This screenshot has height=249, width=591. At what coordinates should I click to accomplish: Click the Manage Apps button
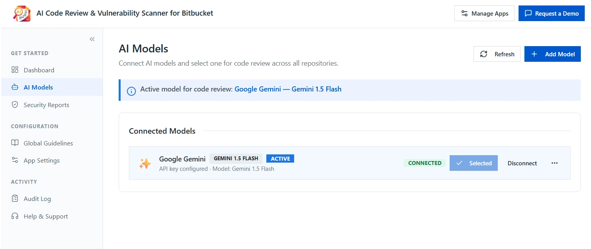point(484,13)
